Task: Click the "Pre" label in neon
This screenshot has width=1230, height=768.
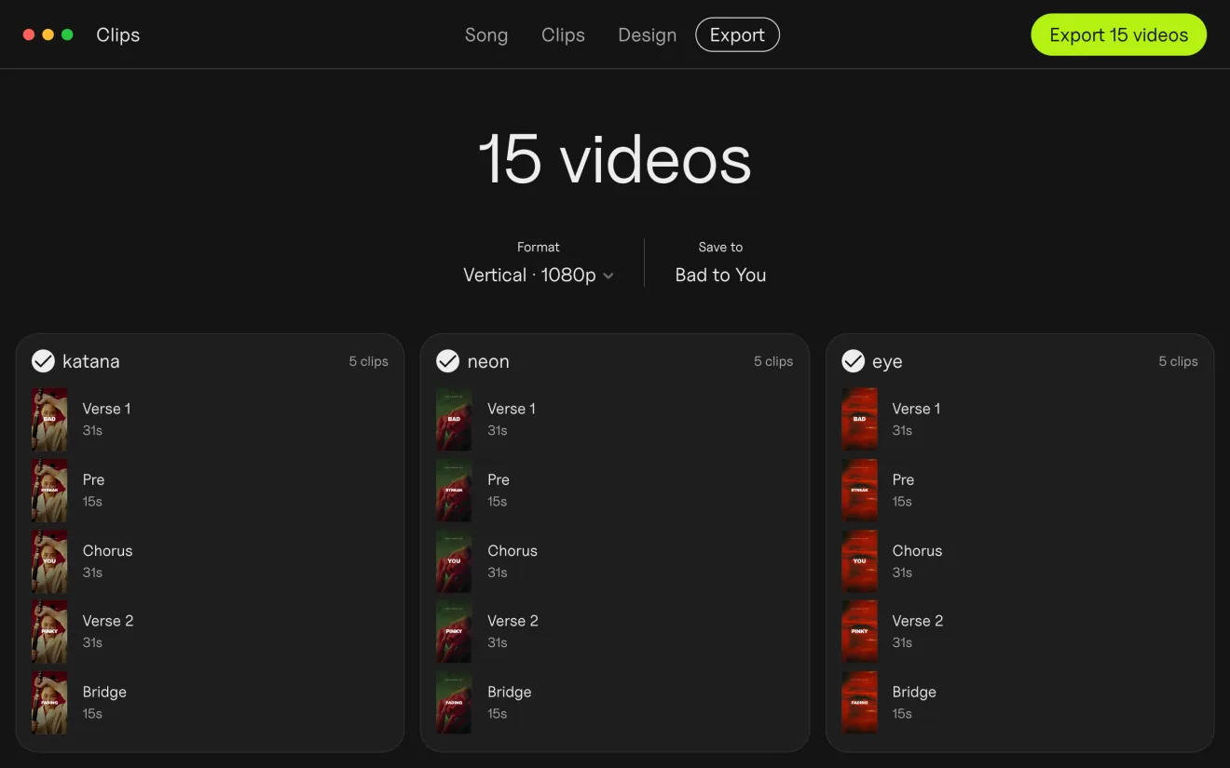Action: (499, 479)
